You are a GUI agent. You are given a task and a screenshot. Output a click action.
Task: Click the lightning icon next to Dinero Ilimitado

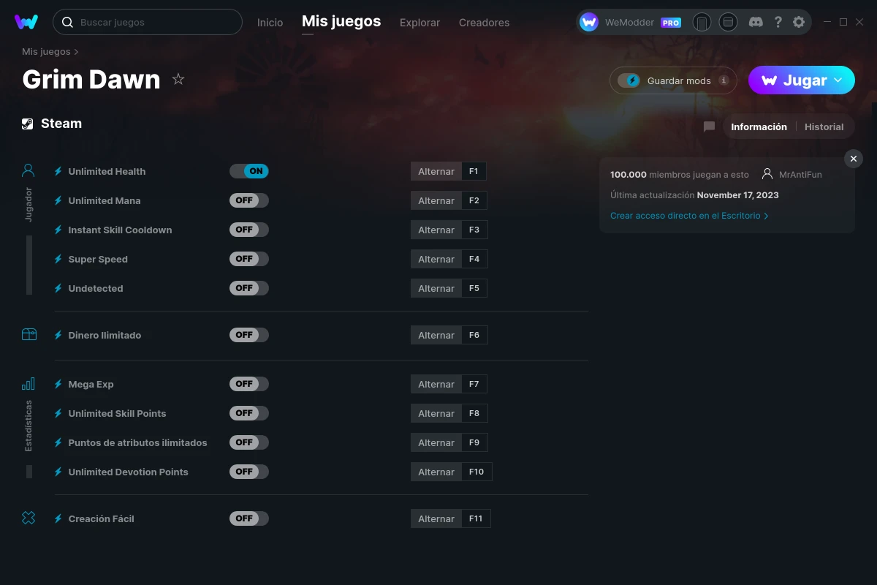58,335
